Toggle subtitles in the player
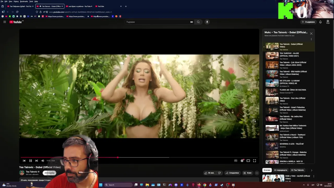Screen dimensions: 334x188 [x=236, y=161]
